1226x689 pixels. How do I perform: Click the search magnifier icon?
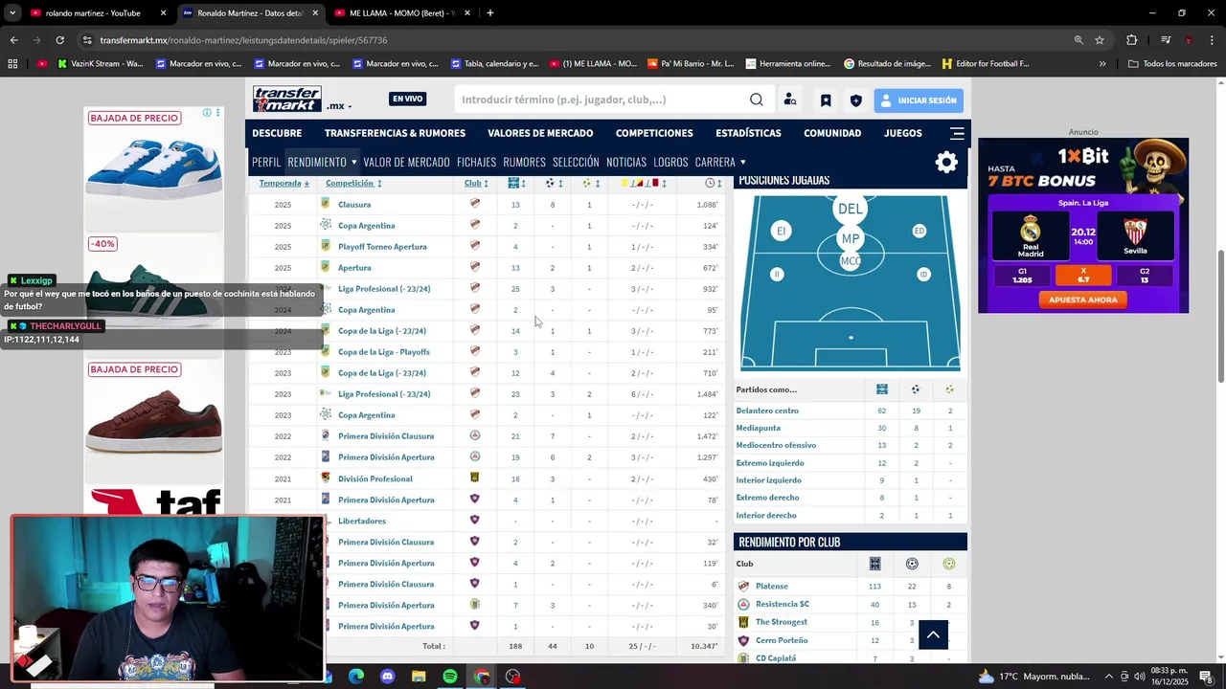[757, 100]
